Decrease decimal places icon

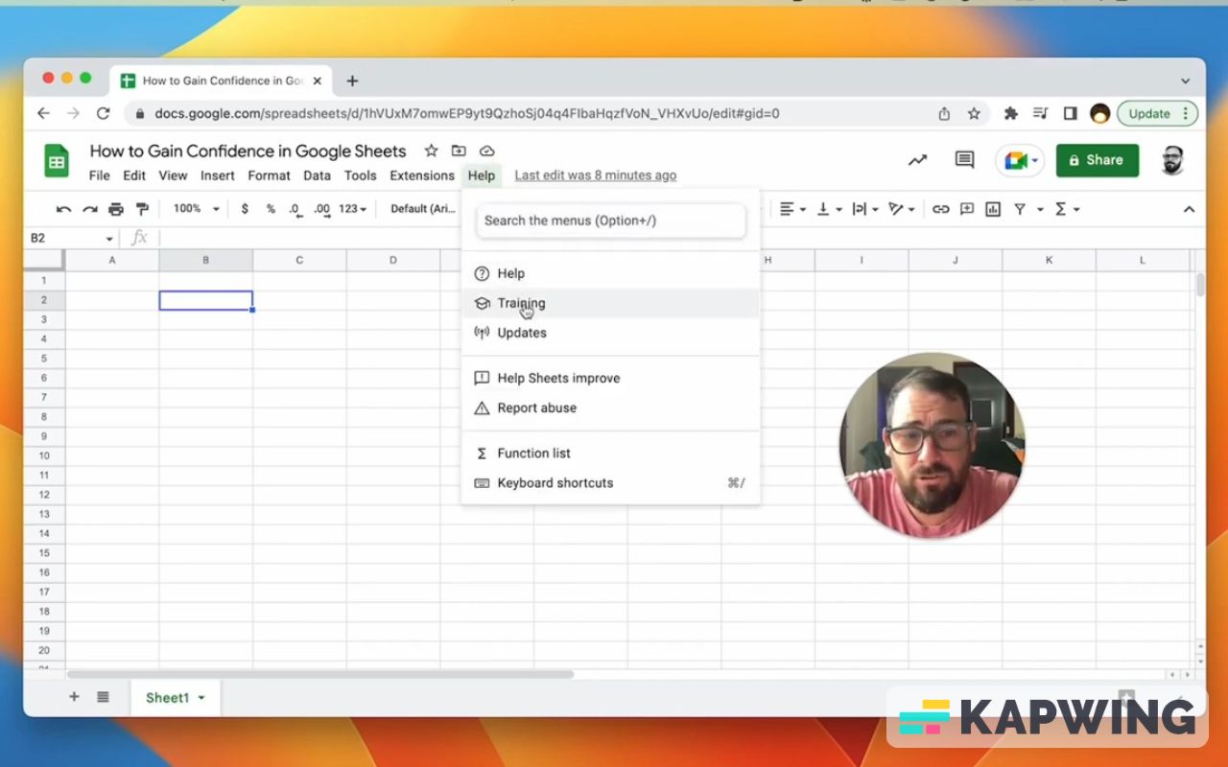(x=295, y=209)
